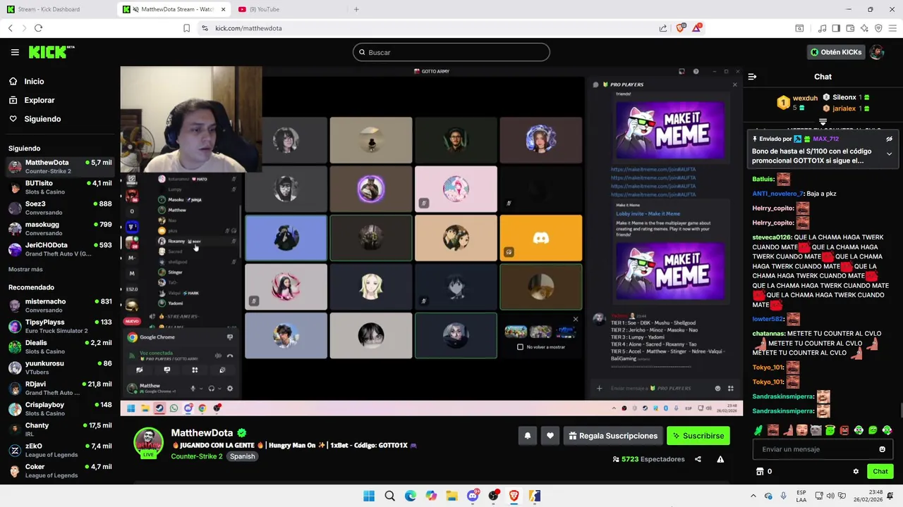The width and height of the screenshot is (903, 507).
Task: Open TipsyPlayss recommended channel
Action: (60, 326)
